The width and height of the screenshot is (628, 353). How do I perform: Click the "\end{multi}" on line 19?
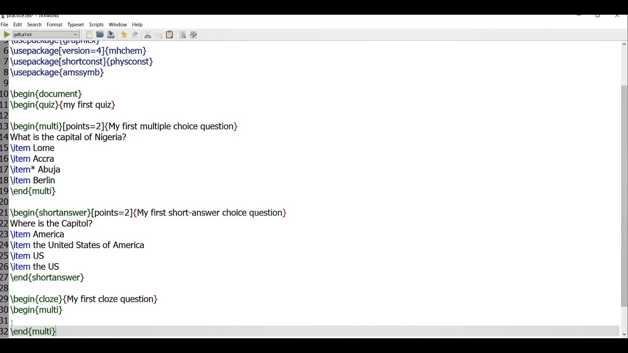click(x=33, y=191)
